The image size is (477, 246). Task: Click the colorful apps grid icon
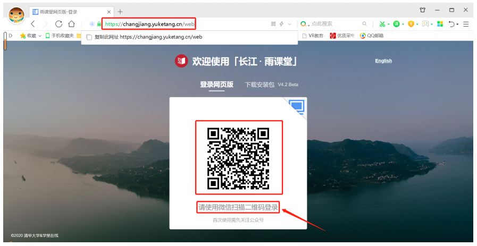coord(440,24)
